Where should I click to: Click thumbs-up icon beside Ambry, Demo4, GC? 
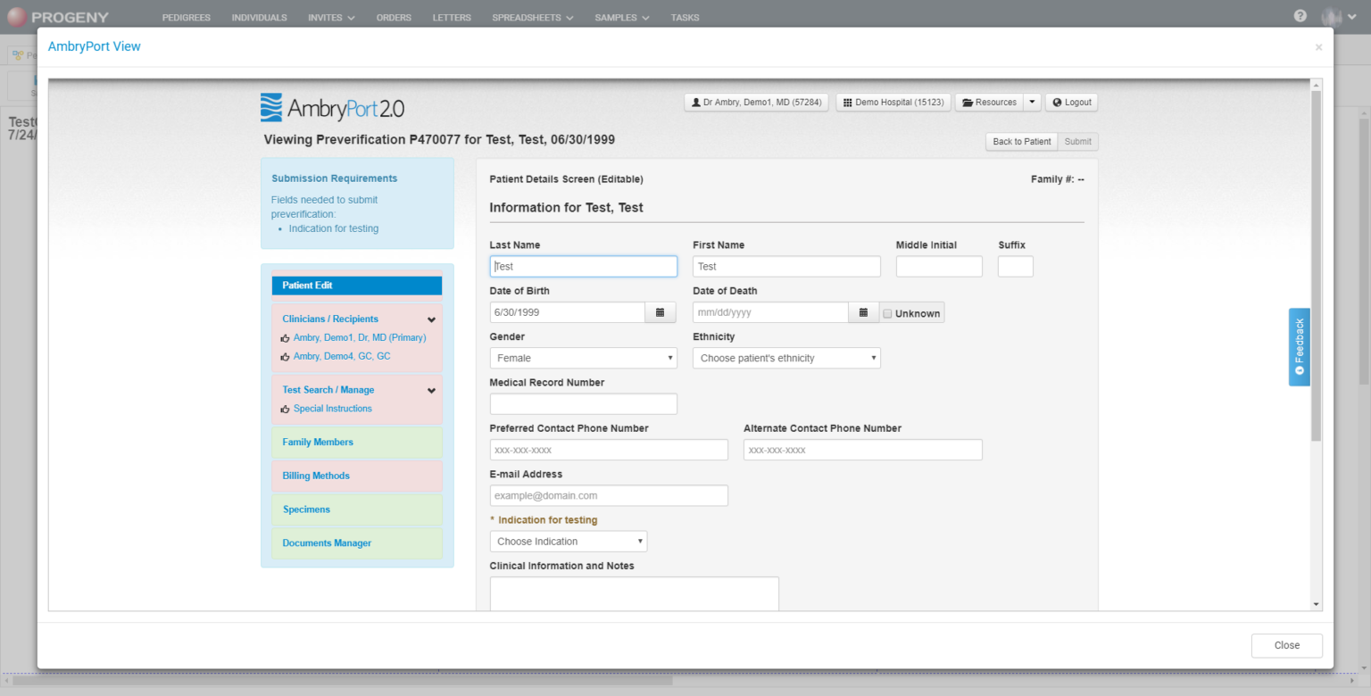pyautogui.click(x=286, y=357)
